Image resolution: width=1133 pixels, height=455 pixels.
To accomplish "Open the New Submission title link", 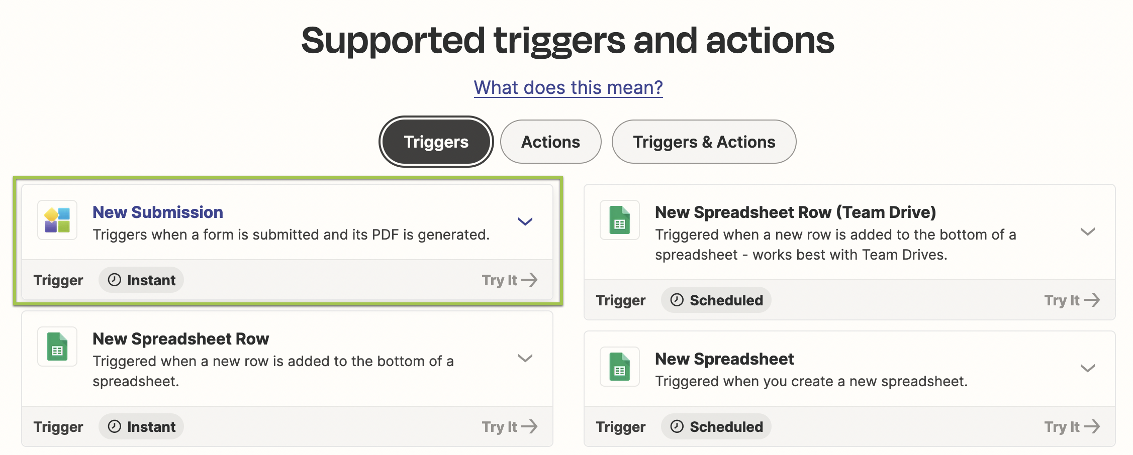I will tap(158, 212).
